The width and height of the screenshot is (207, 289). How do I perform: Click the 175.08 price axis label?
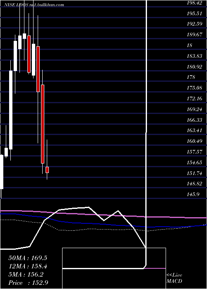tap(195, 88)
